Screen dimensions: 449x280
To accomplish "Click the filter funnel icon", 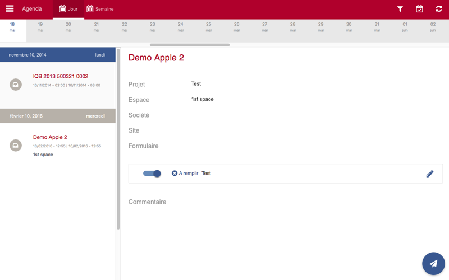I will (x=400, y=9).
